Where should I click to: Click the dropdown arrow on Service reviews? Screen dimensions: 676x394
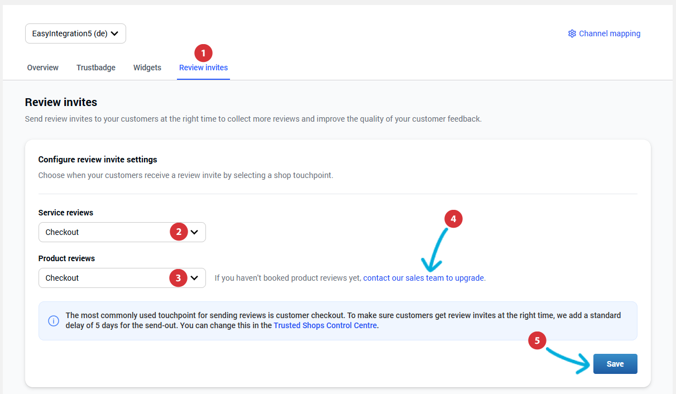tap(194, 232)
